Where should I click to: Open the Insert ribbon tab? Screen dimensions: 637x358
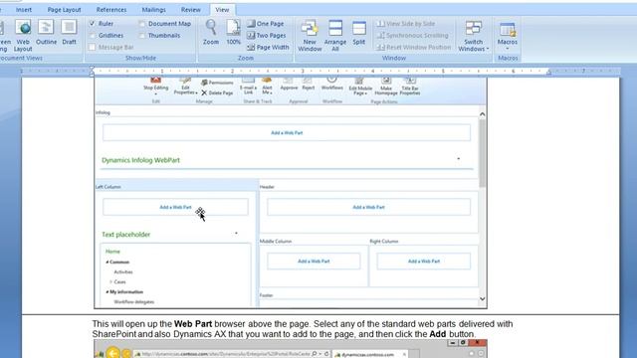coord(24,9)
